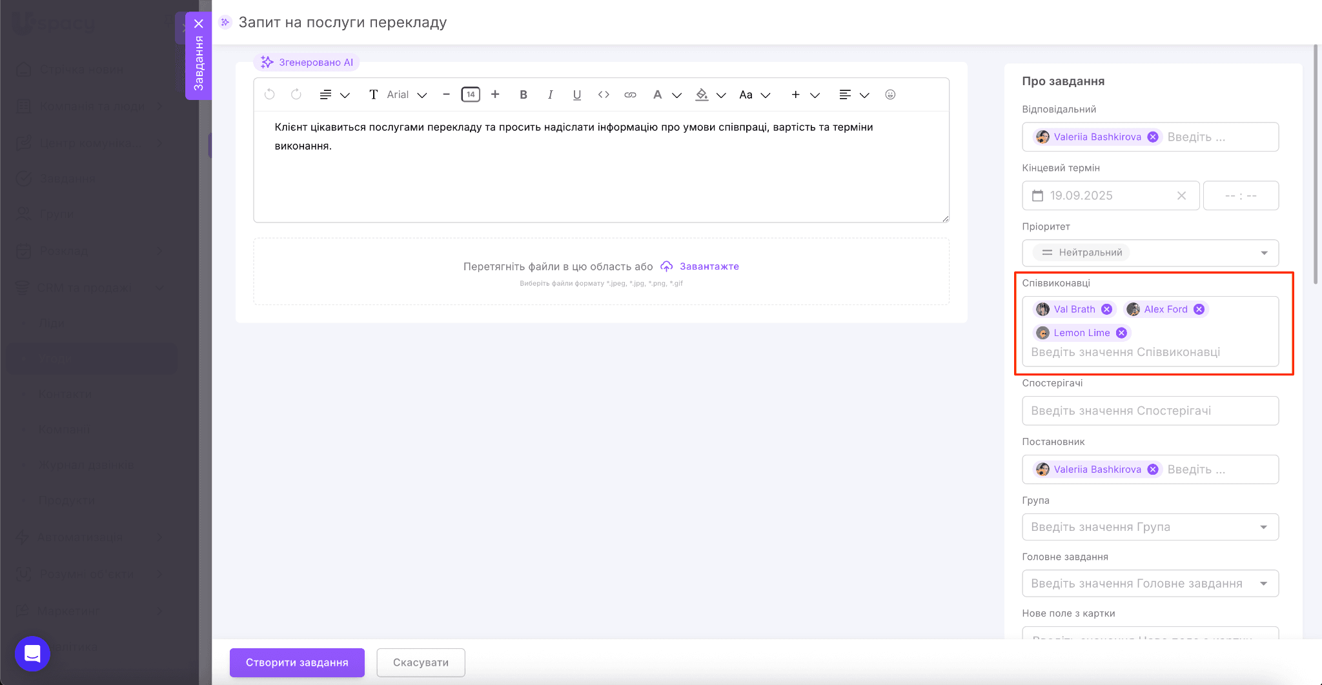Screen dimensions: 1322x685
Task: Open the Arial font family dropdown
Action: (407, 95)
